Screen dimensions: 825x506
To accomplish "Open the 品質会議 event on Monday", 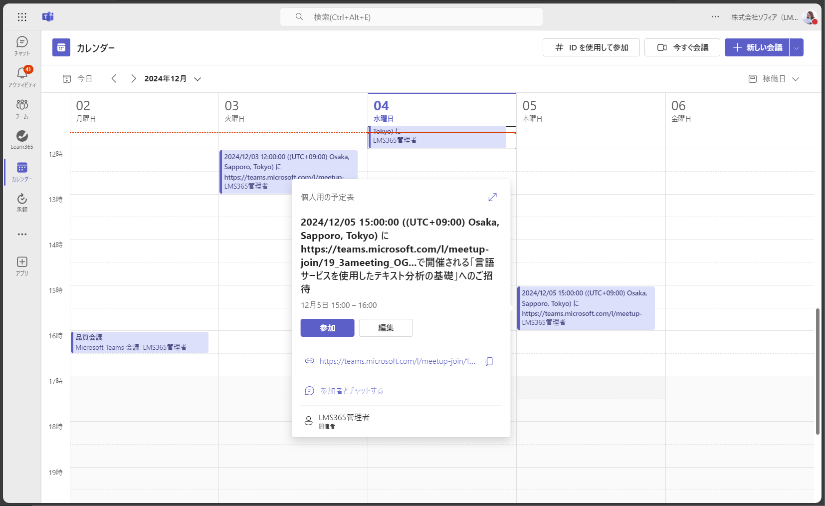I will (140, 342).
